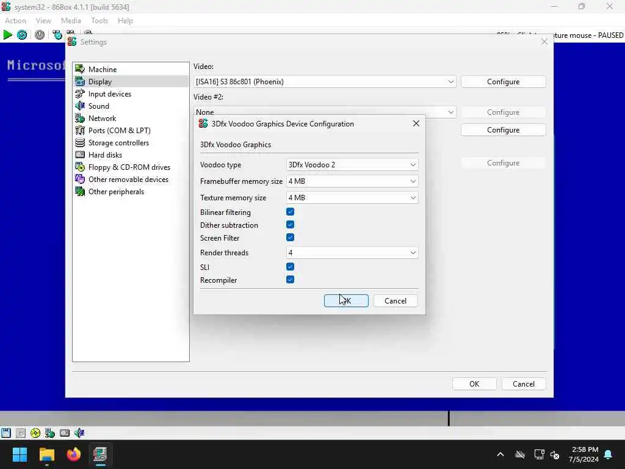Screen dimensions: 625x469
Task: Uncheck the Recompiler checkbox
Action: (x=290, y=279)
